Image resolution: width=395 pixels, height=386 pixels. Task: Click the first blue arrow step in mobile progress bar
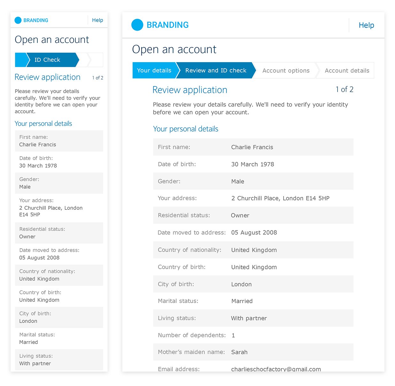(x=21, y=60)
